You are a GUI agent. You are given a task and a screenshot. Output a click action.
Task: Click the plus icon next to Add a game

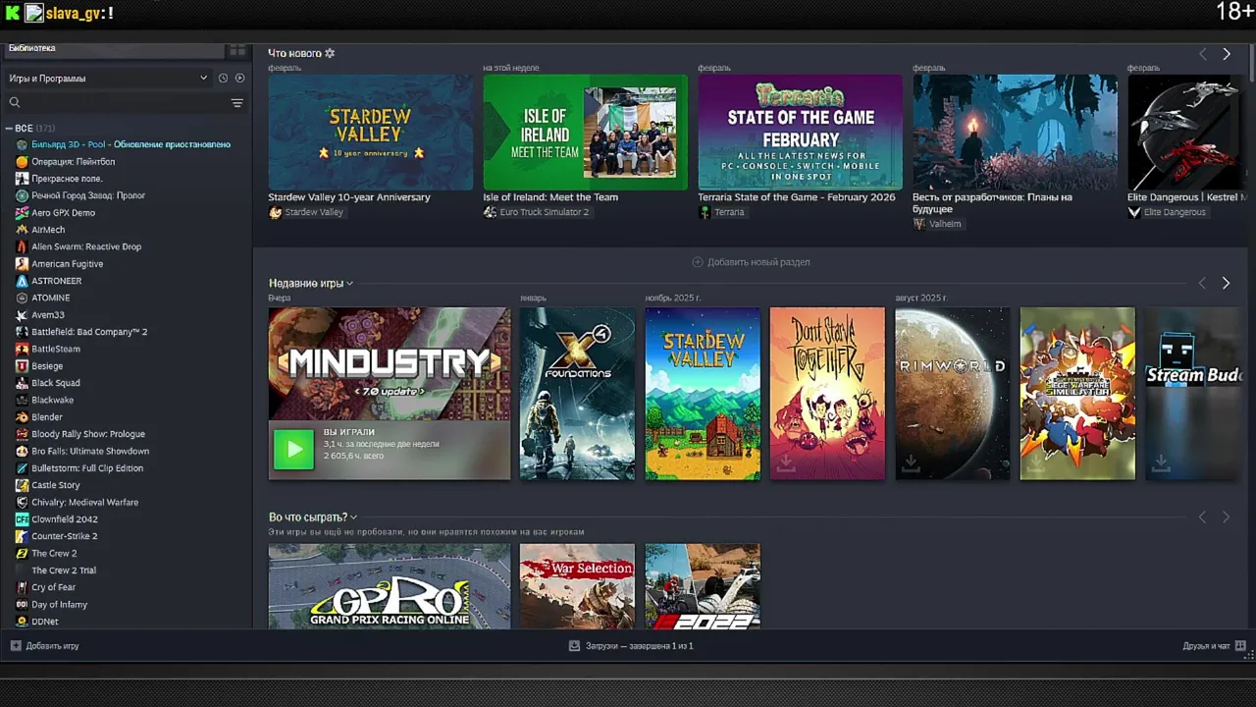[x=16, y=646]
